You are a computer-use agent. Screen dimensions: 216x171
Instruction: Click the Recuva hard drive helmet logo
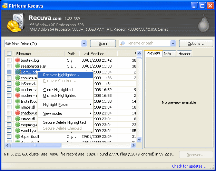16,23
